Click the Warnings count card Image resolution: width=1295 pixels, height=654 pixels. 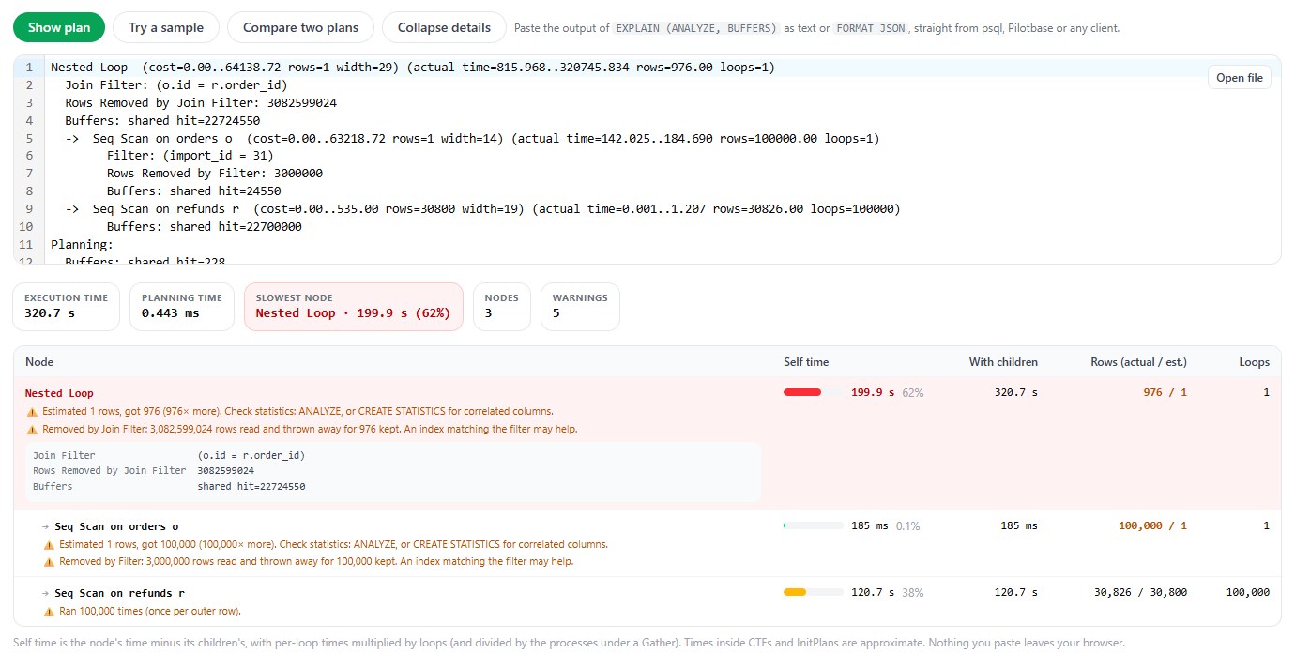(580, 306)
